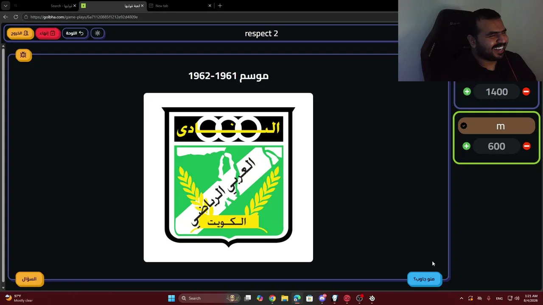
Task: Open SteelSeries app from the taskbar
Action: [372, 298]
